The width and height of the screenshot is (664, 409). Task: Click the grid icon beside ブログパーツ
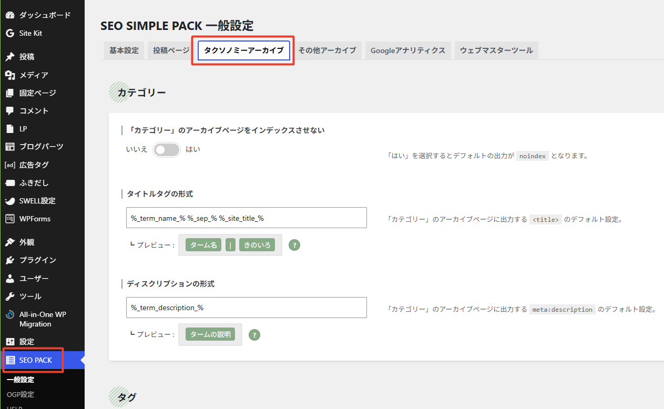click(x=10, y=147)
